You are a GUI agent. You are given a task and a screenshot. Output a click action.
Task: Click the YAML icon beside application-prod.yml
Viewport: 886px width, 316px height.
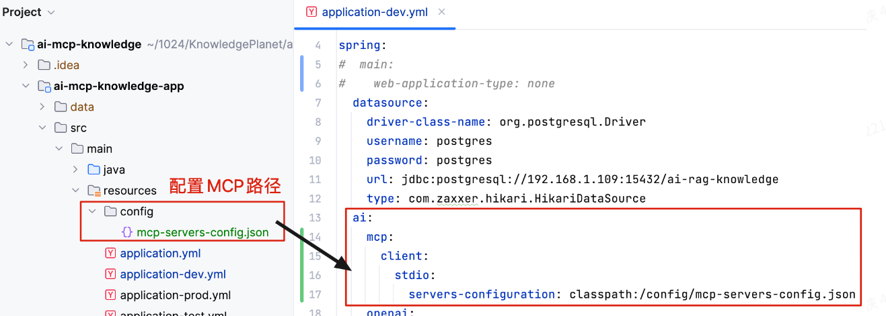[110, 295]
